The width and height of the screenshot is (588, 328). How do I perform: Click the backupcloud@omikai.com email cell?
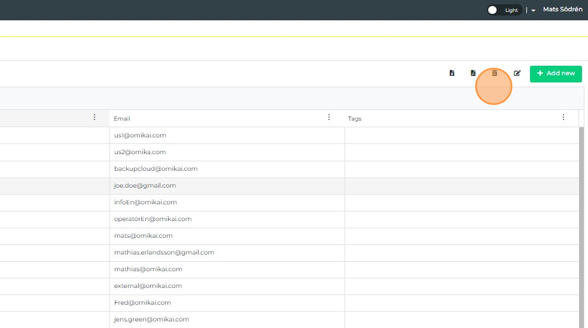click(156, 169)
